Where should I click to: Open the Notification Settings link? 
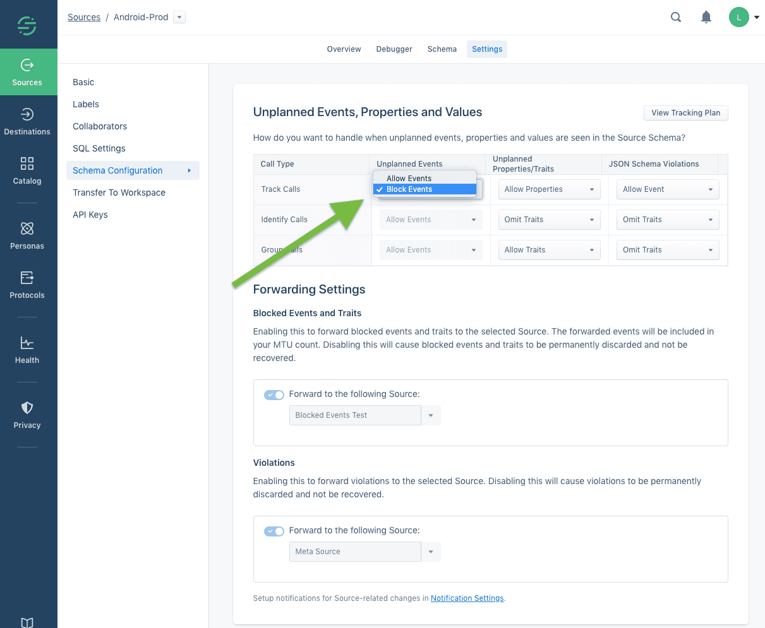pyautogui.click(x=467, y=598)
